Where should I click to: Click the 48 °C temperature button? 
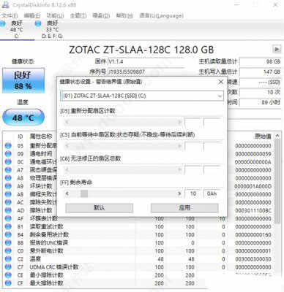pyautogui.click(x=23, y=118)
